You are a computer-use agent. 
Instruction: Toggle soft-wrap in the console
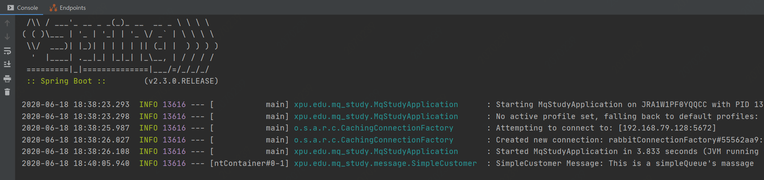point(7,51)
